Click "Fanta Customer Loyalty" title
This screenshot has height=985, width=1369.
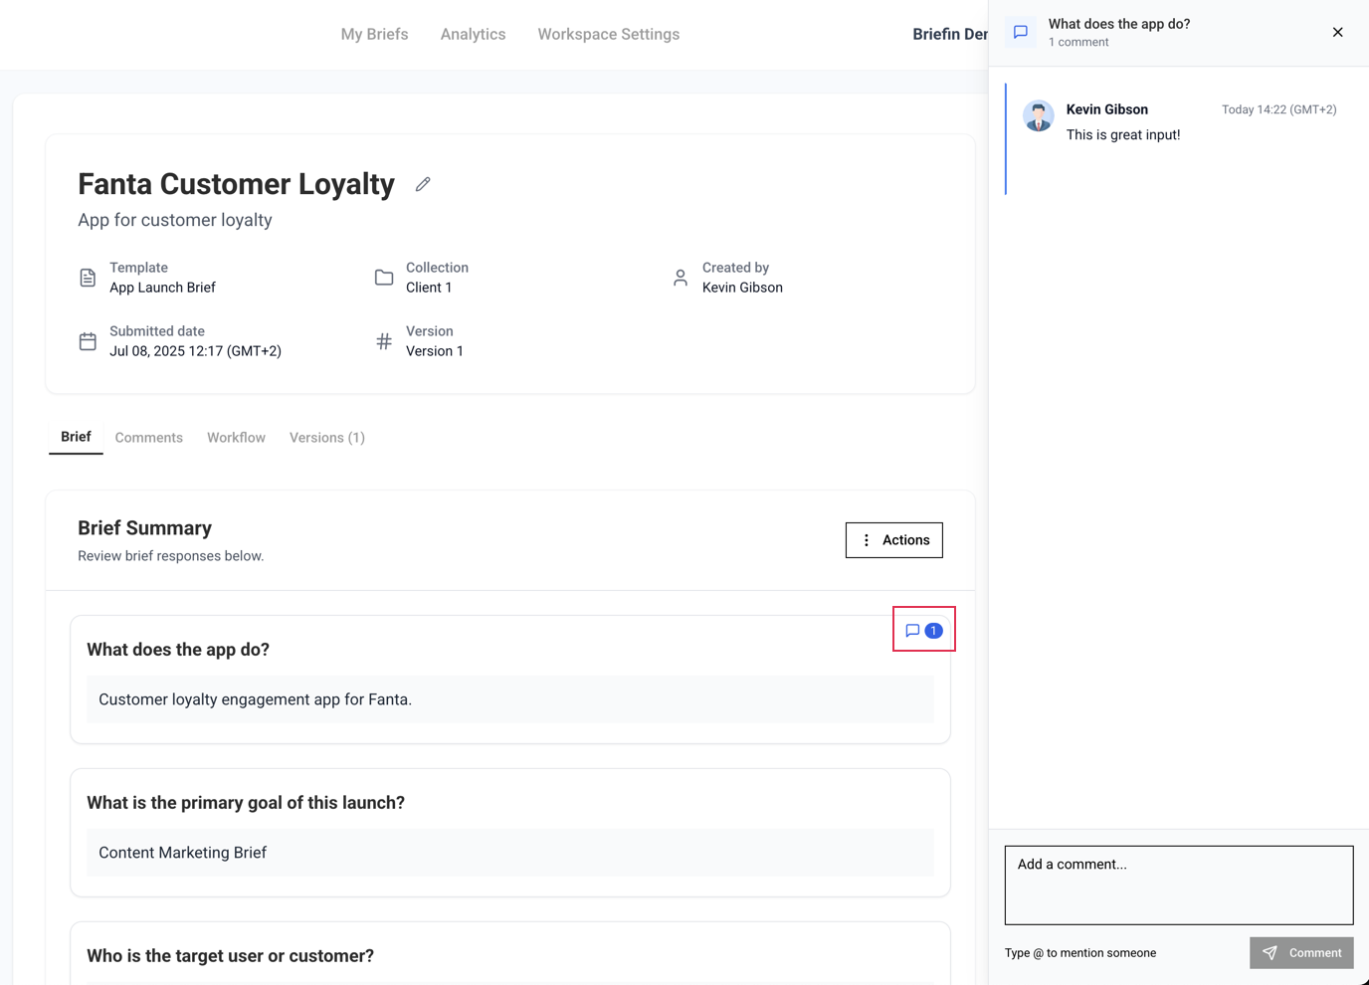pyautogui.click(x=237, y=184)
